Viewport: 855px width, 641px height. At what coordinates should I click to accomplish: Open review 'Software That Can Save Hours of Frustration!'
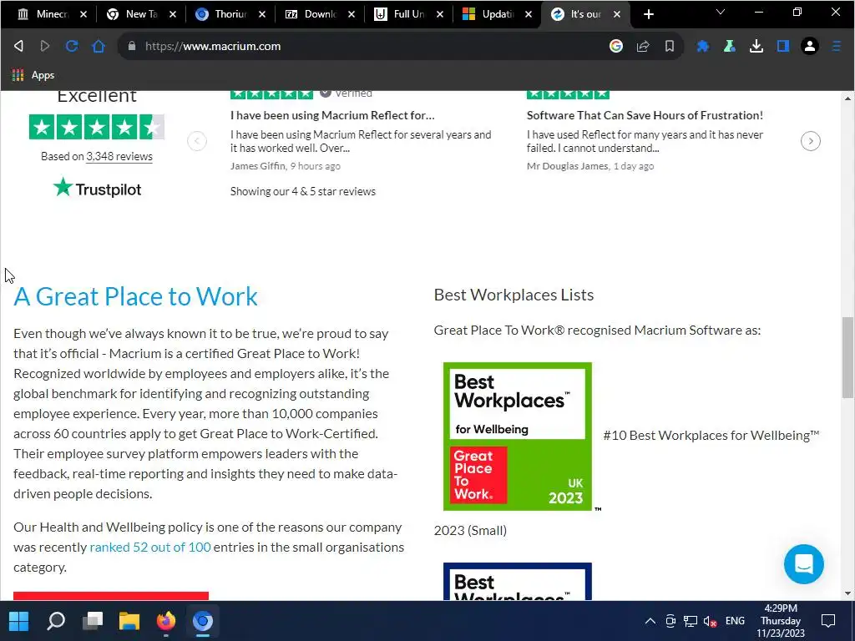(x=645, y=115)
